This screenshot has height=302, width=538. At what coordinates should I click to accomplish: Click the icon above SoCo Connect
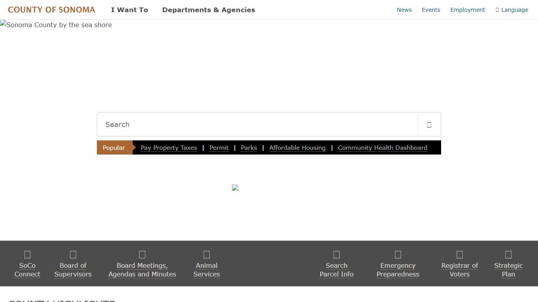(27, 254)
